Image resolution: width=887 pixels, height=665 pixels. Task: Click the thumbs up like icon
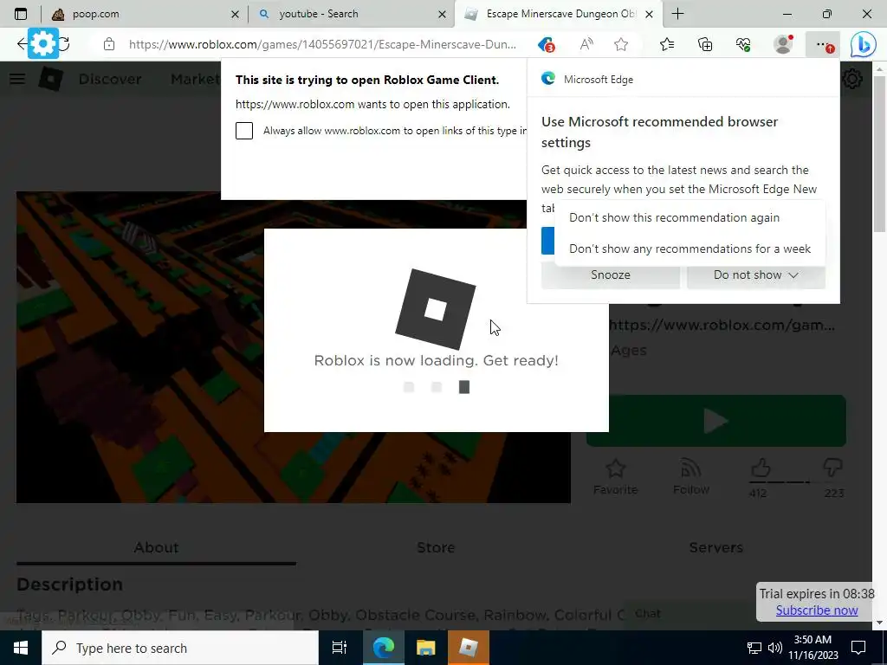tap(761, 468)
